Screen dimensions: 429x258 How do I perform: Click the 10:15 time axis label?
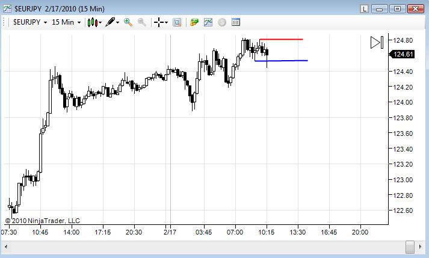[267, 232]
